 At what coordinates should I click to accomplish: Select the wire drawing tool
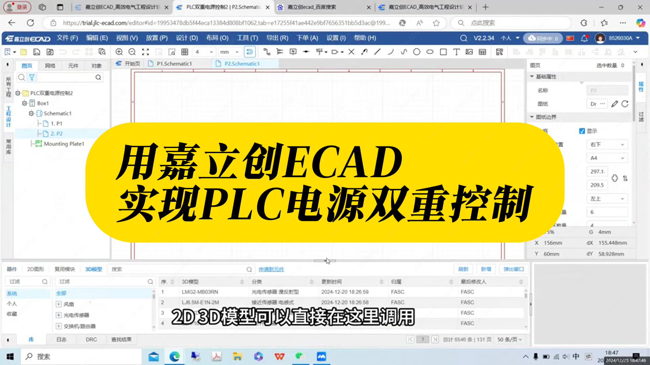tap(267, 52)
